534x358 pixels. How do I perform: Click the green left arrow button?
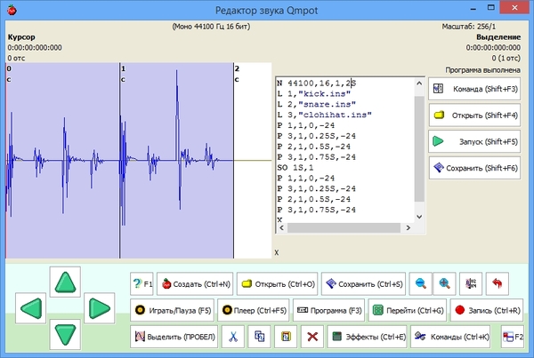pyautogui.click(x=32, y=310)
